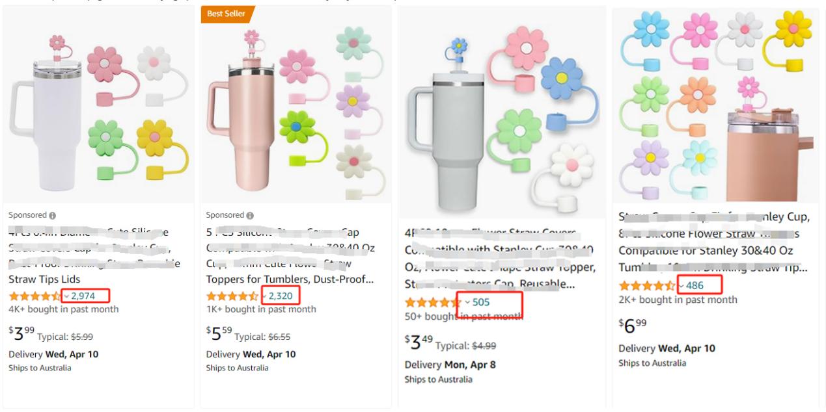The width and height of the screenshot is (826, 412).
Task: Click the star rating of the $6.99 product
Action: [x=647, y=286]
